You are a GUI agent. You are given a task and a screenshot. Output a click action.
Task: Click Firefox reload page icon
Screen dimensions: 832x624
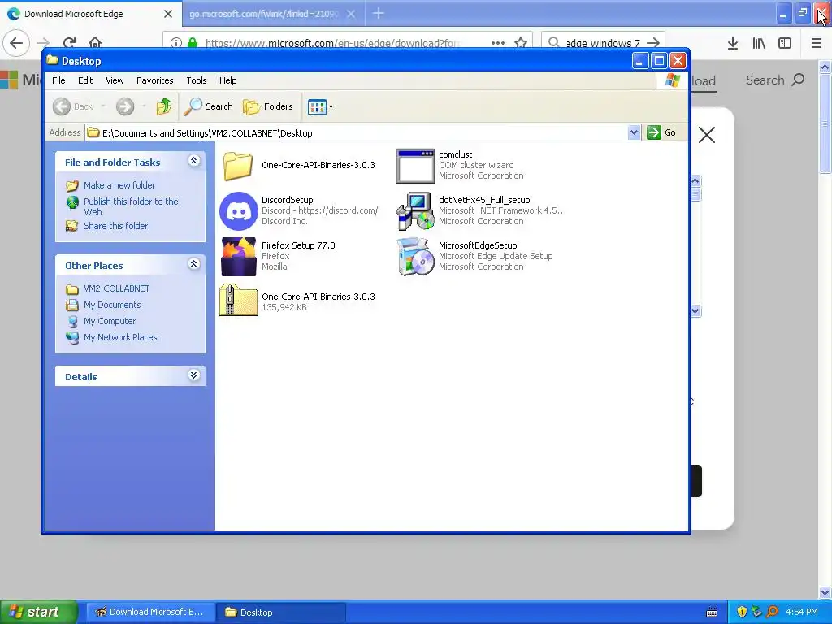click(70, 42)
